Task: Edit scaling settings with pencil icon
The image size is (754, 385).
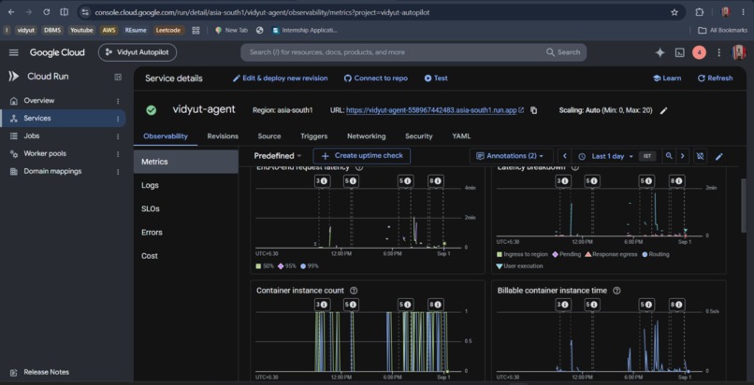Action: coord(663,110)
